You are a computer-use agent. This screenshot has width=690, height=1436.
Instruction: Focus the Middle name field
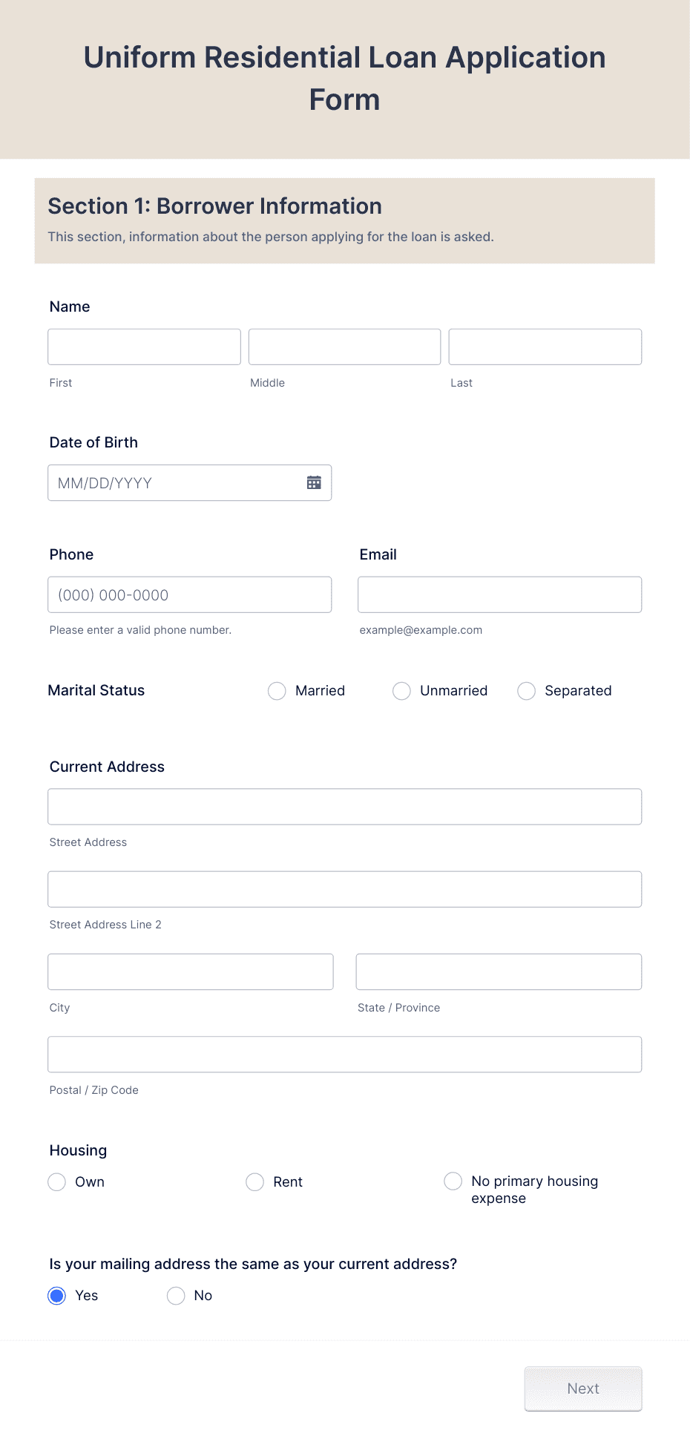[344, 346]
